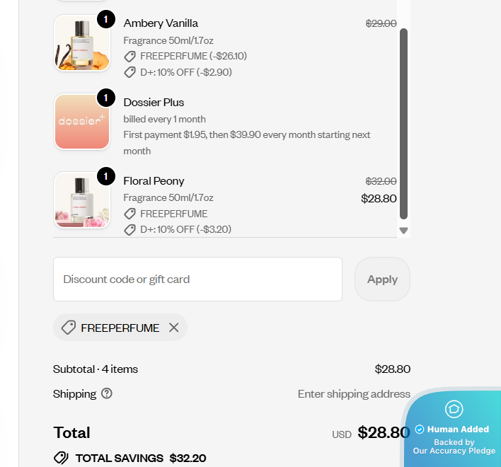Click the cart list vertical scrollbar thumb
The height and width of the screenshot is (467, 501).
(x=404, y=124)
